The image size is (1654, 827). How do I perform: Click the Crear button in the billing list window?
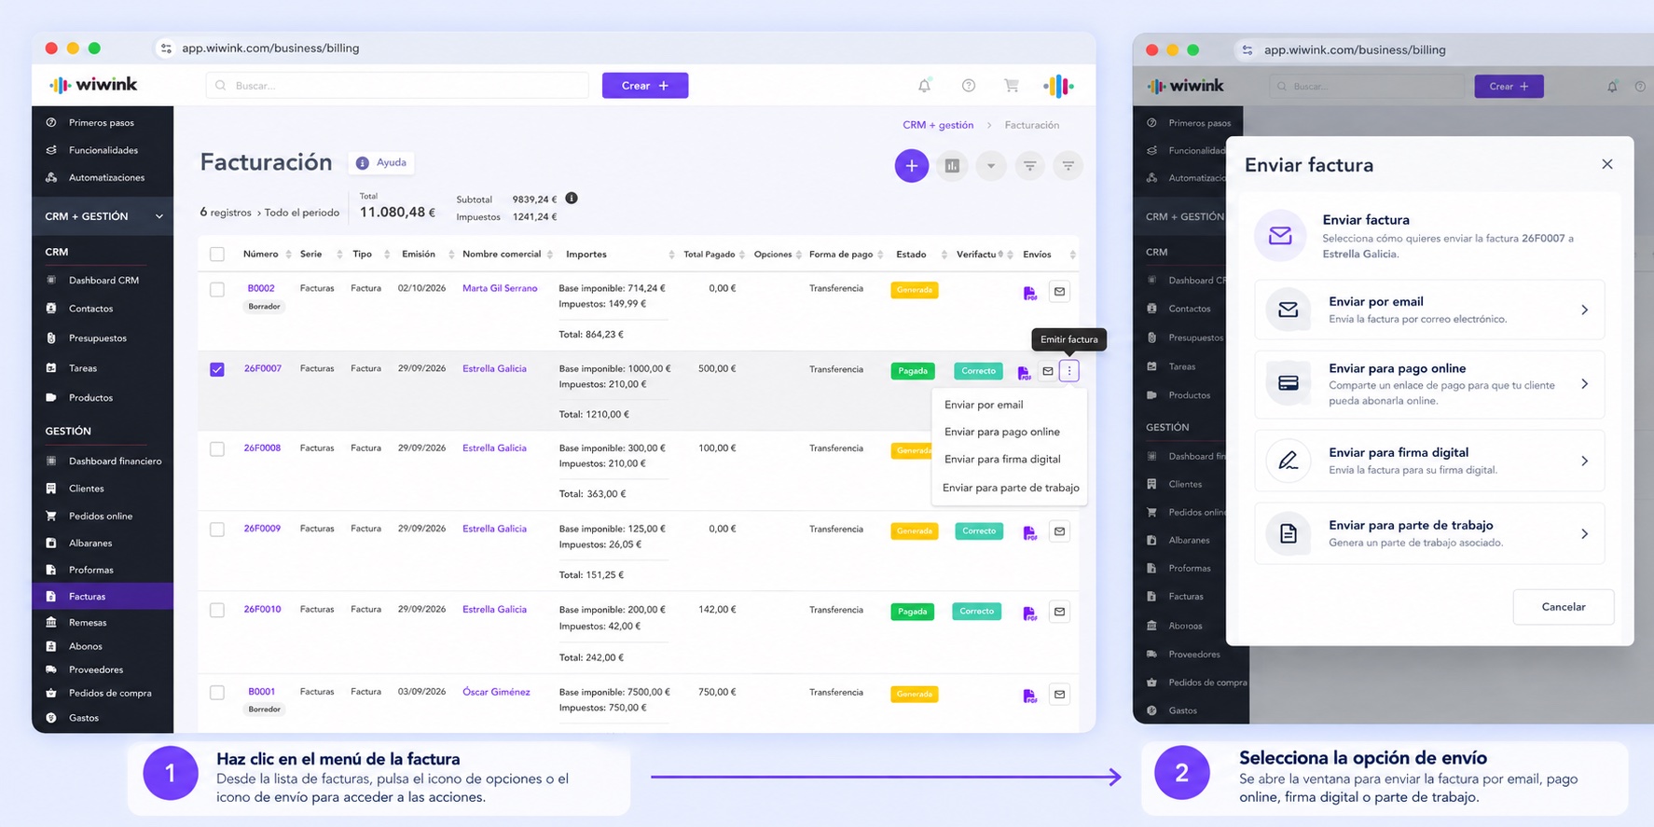pos(645,86)
